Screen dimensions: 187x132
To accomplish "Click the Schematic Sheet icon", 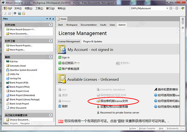I will point(7,65).
